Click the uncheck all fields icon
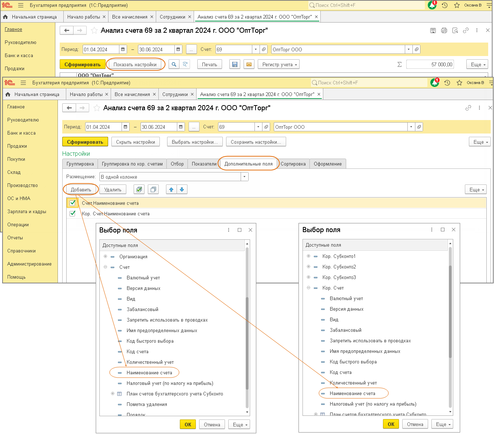The height and width of the screenshot is (434, 494). 153,190
